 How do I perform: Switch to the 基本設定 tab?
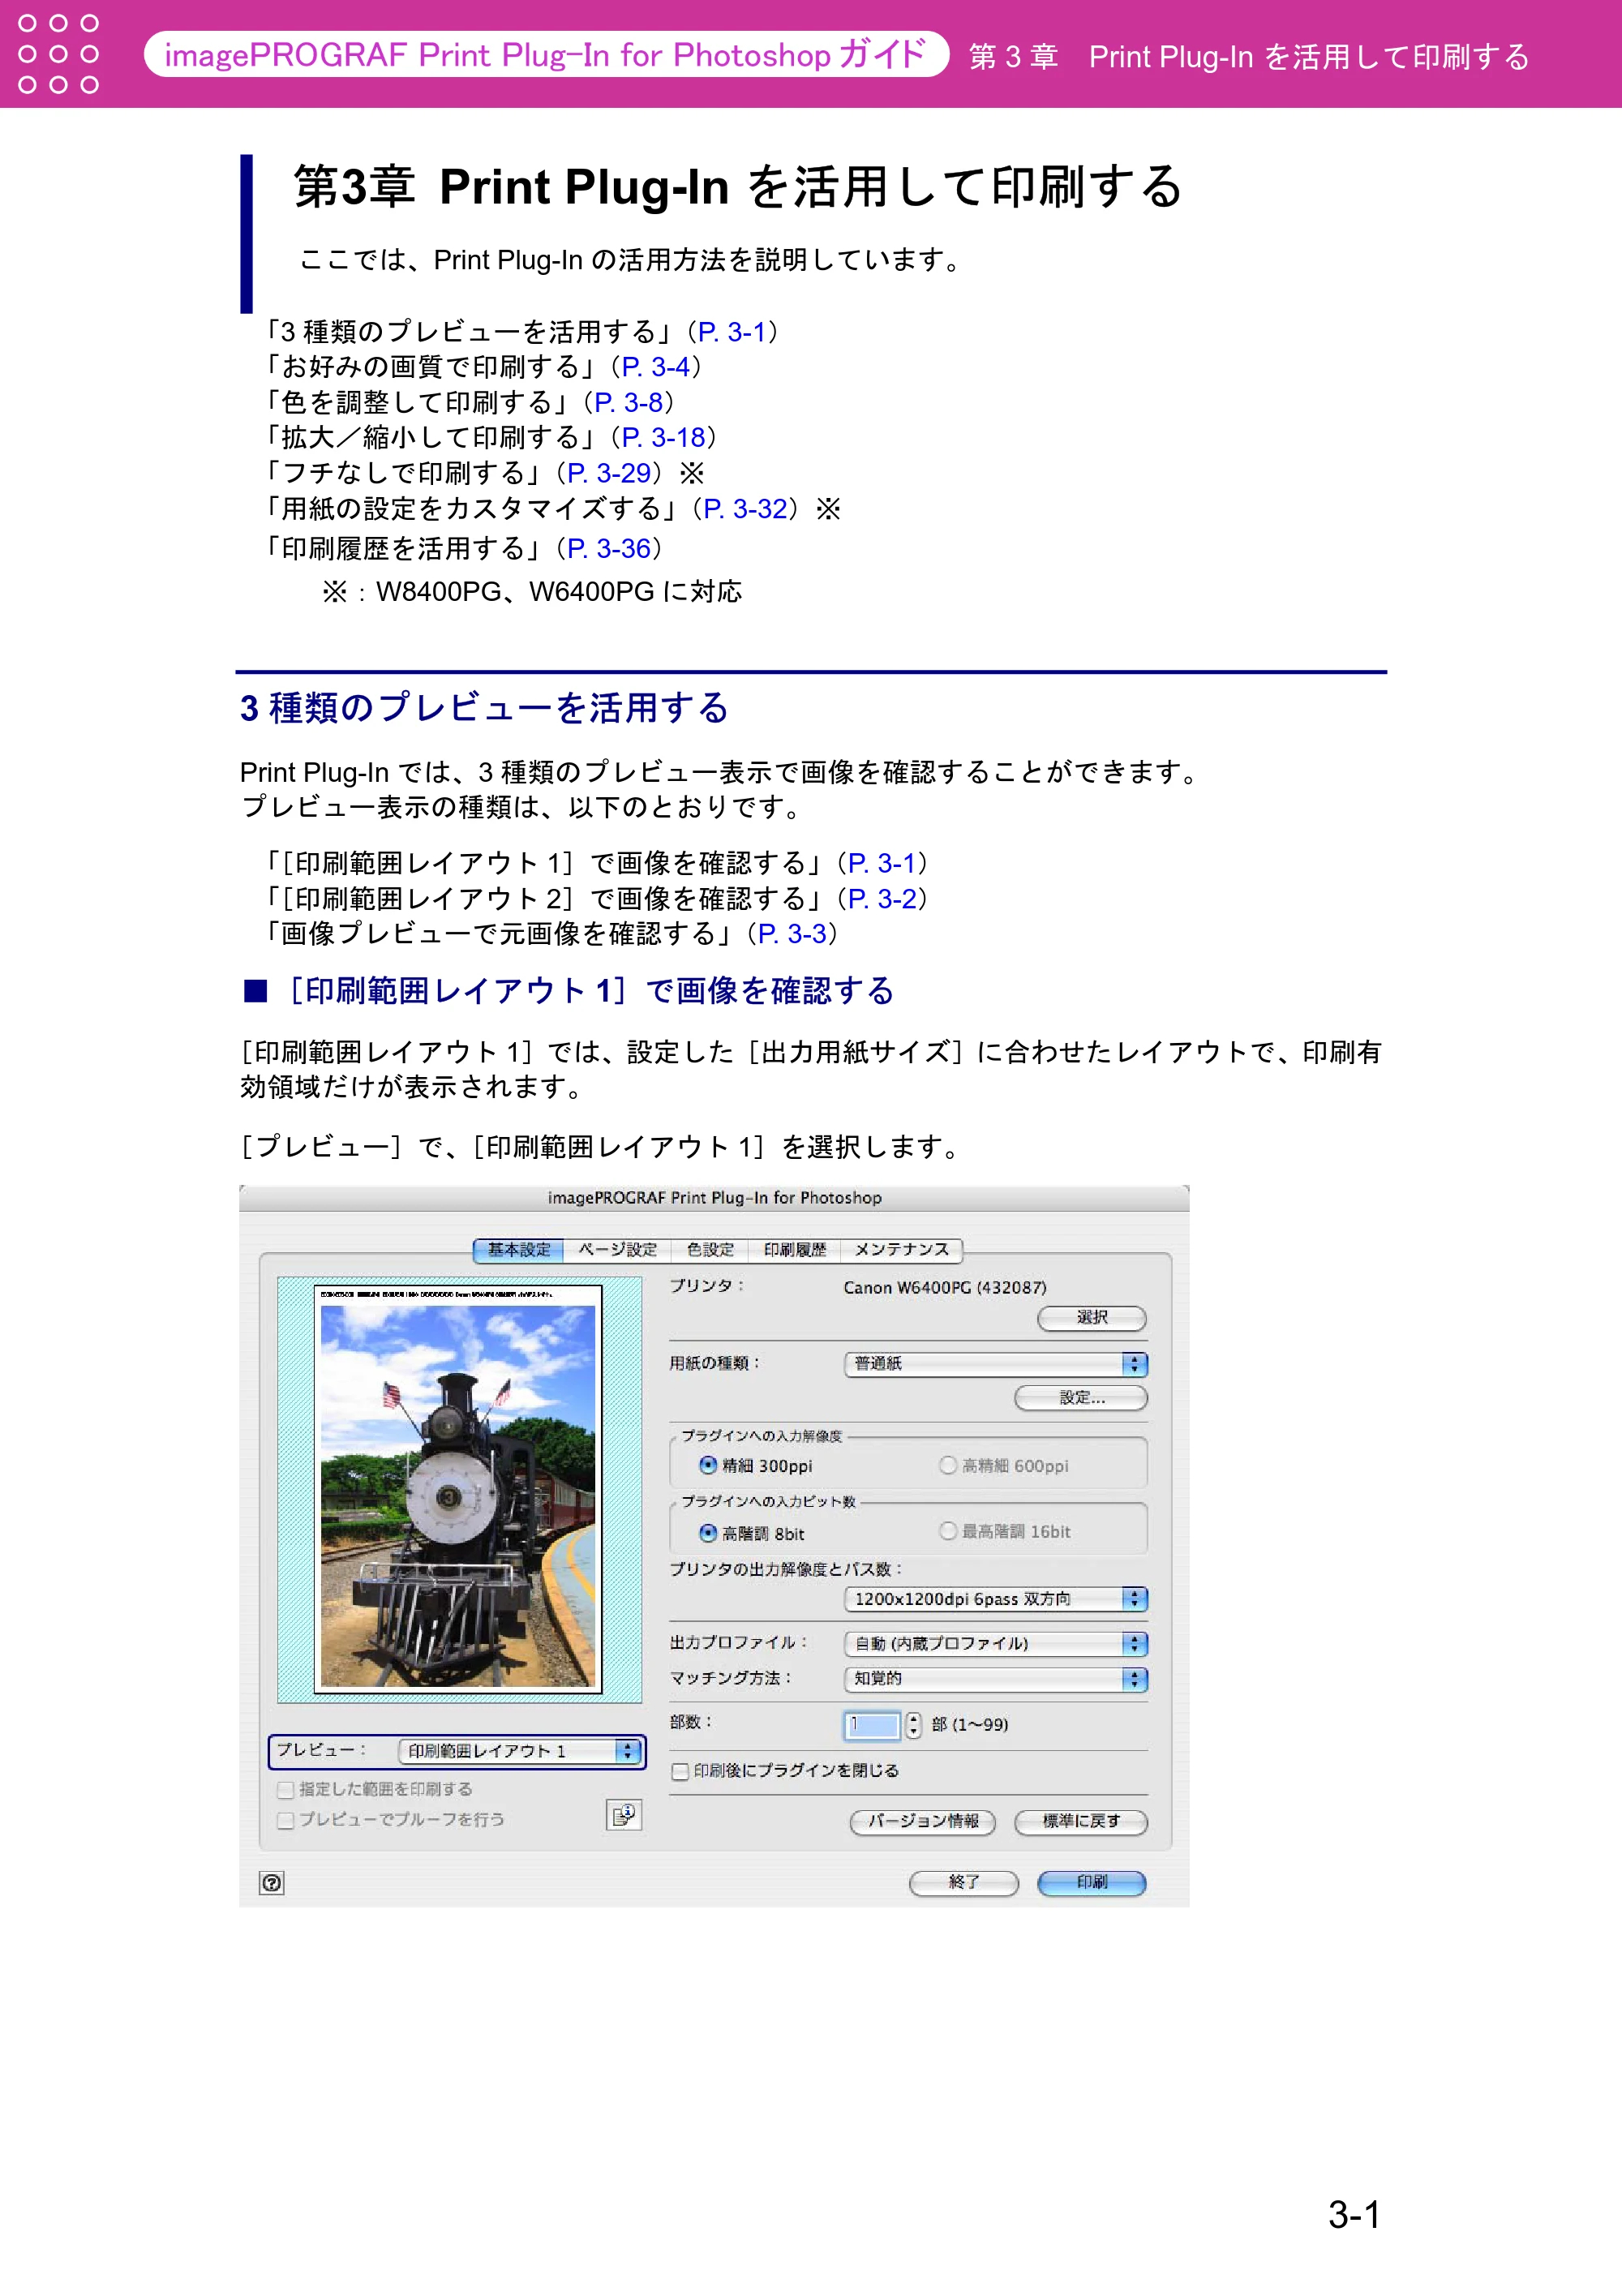point(518,1250)
